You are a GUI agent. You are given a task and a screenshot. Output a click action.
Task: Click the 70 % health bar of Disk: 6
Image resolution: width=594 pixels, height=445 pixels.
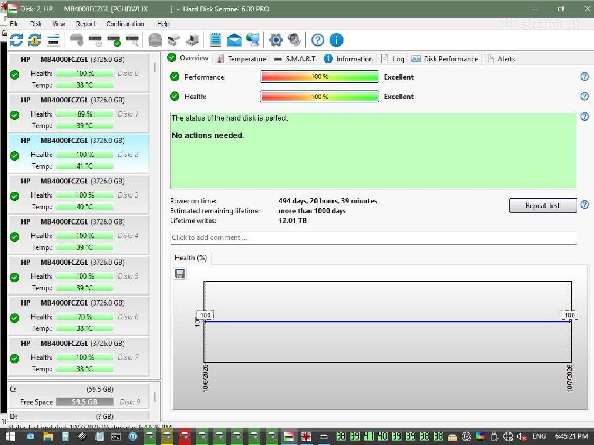[x=85, y=317]
